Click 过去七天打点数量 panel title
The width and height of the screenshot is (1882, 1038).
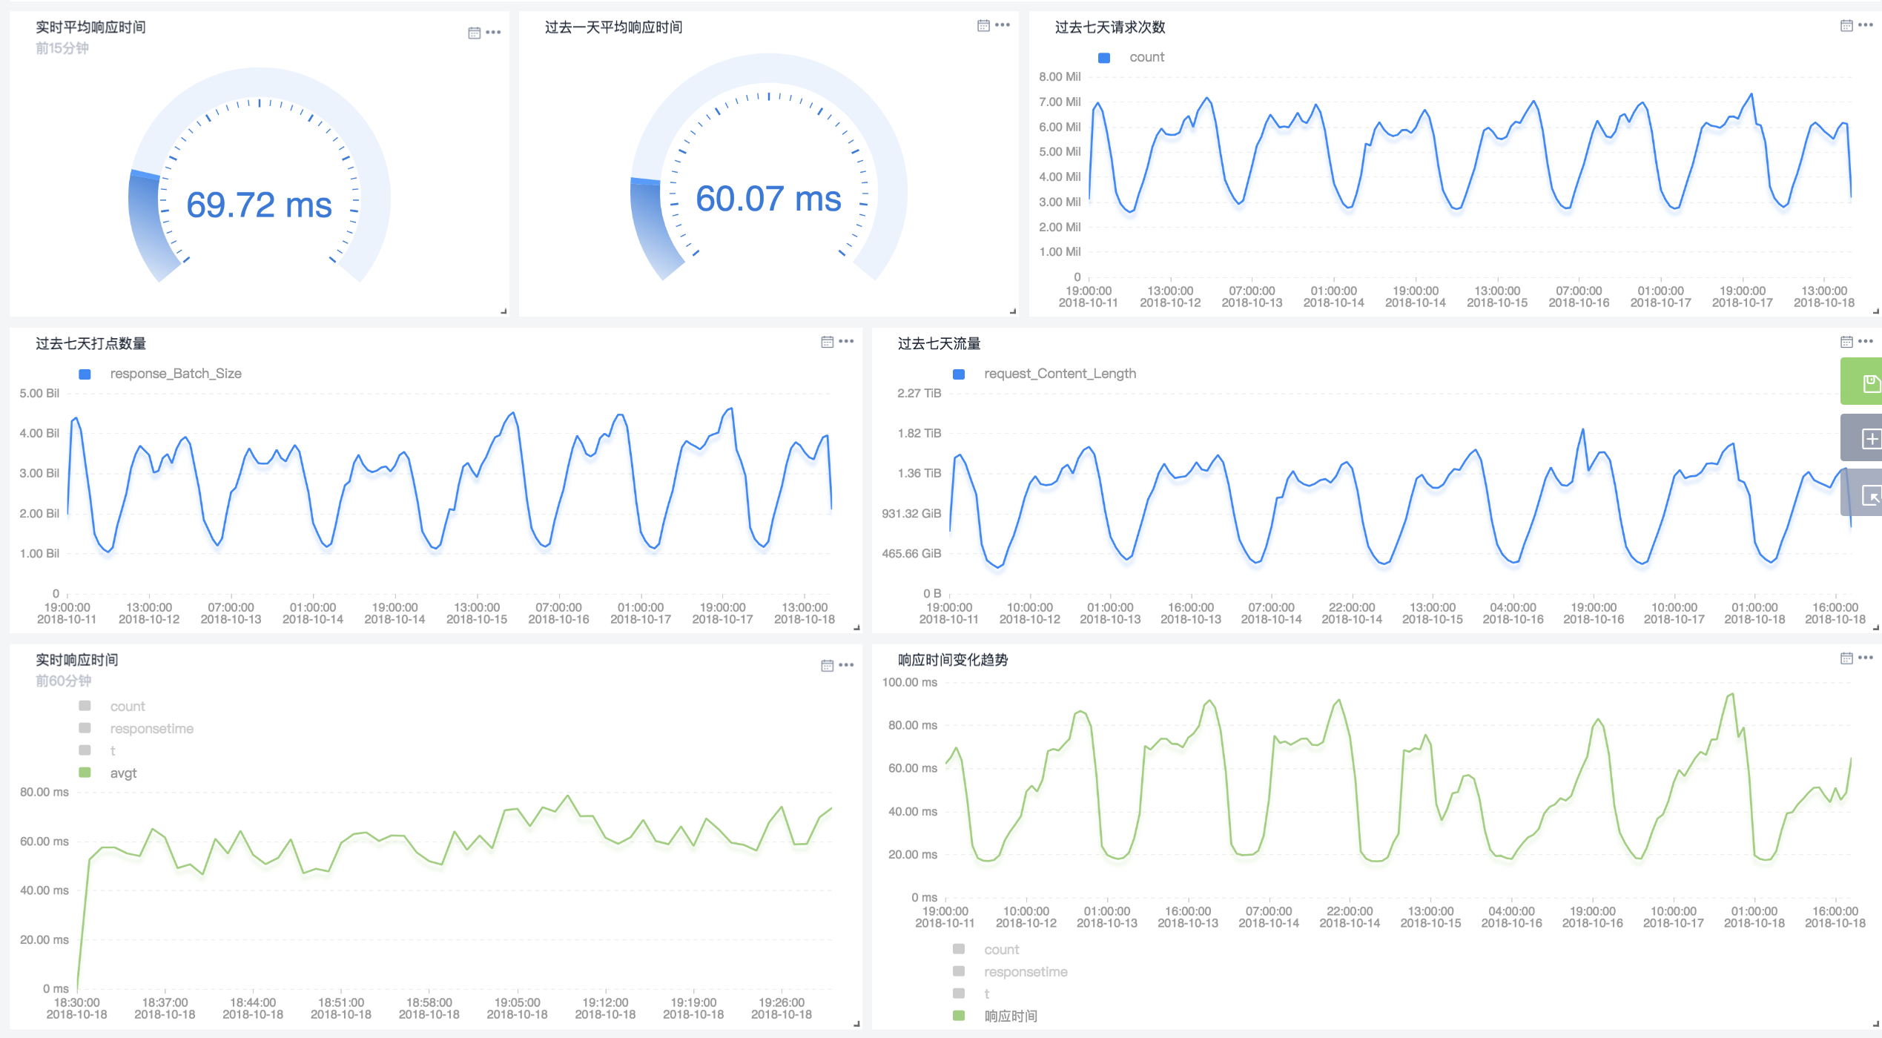tap(90, 344)
